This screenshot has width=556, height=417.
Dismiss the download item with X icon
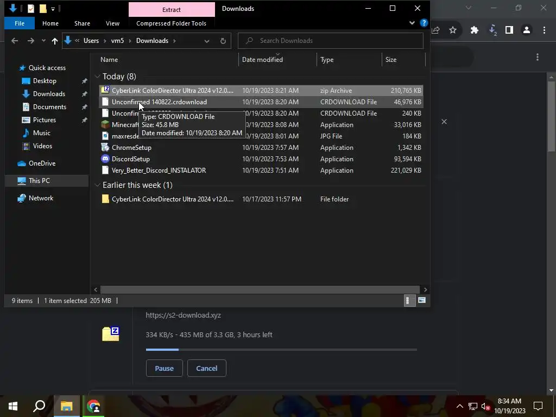pyautogui.click(x=444, y=122)
